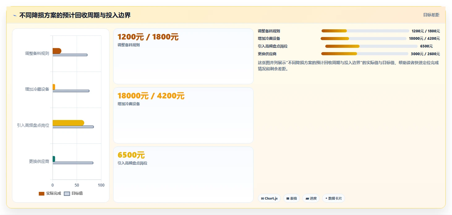Click the 1200元 / 1800元 value in progress list
The width and height of the screenshot is (452, 215).
point(426,31)
